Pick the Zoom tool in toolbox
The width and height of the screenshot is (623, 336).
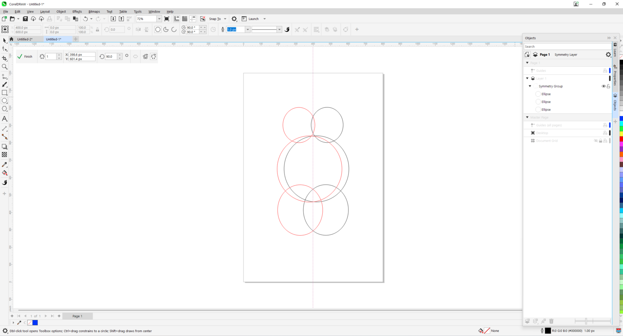point(5,67)
